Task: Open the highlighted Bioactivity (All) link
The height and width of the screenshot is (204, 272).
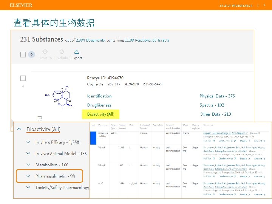Action: [x=100, y=114]
